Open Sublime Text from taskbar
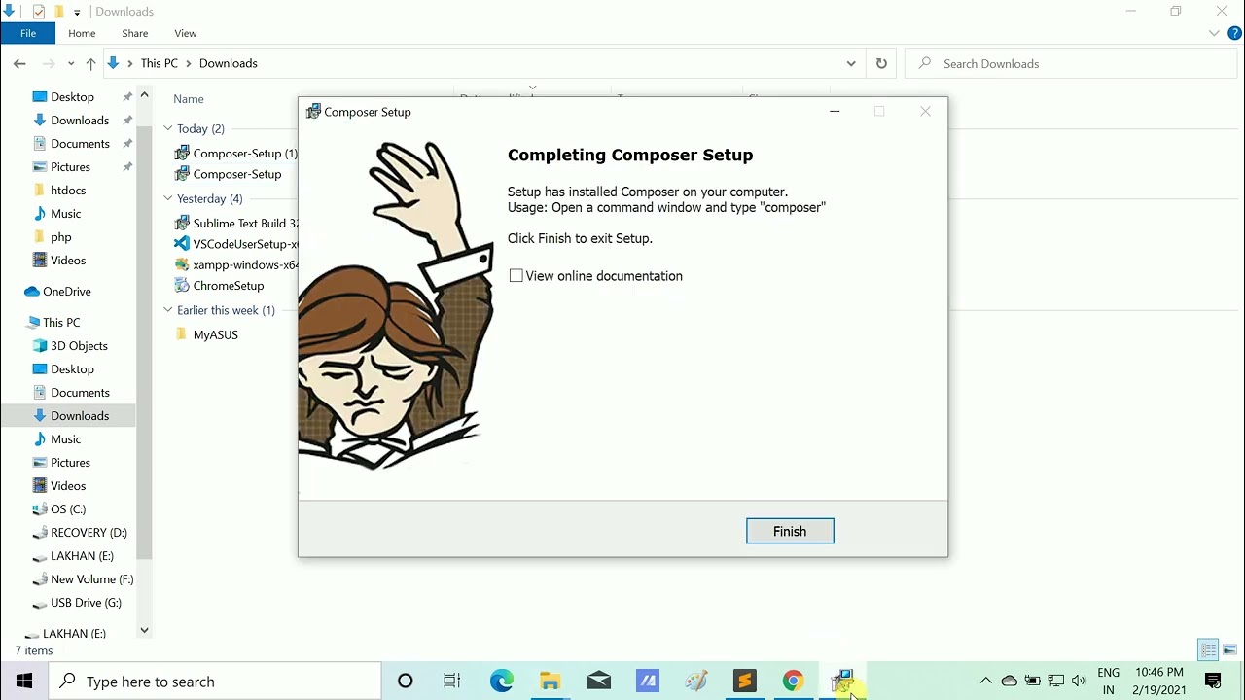 pos(745,682)
